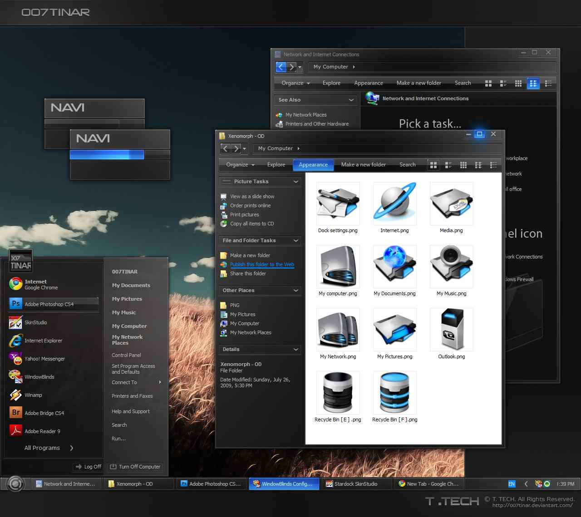The width and height of the screenshot is (581, 517).
Task: Select My Documents.png icon file
Action: tap(394, 267)
